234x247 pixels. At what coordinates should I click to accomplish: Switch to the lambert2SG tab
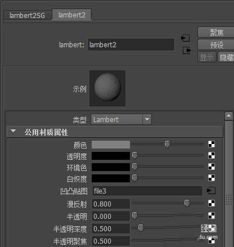click(x=28, y=15)
